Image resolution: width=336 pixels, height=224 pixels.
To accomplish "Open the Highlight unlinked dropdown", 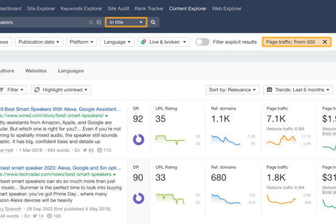I will click(x=61, y=90).
